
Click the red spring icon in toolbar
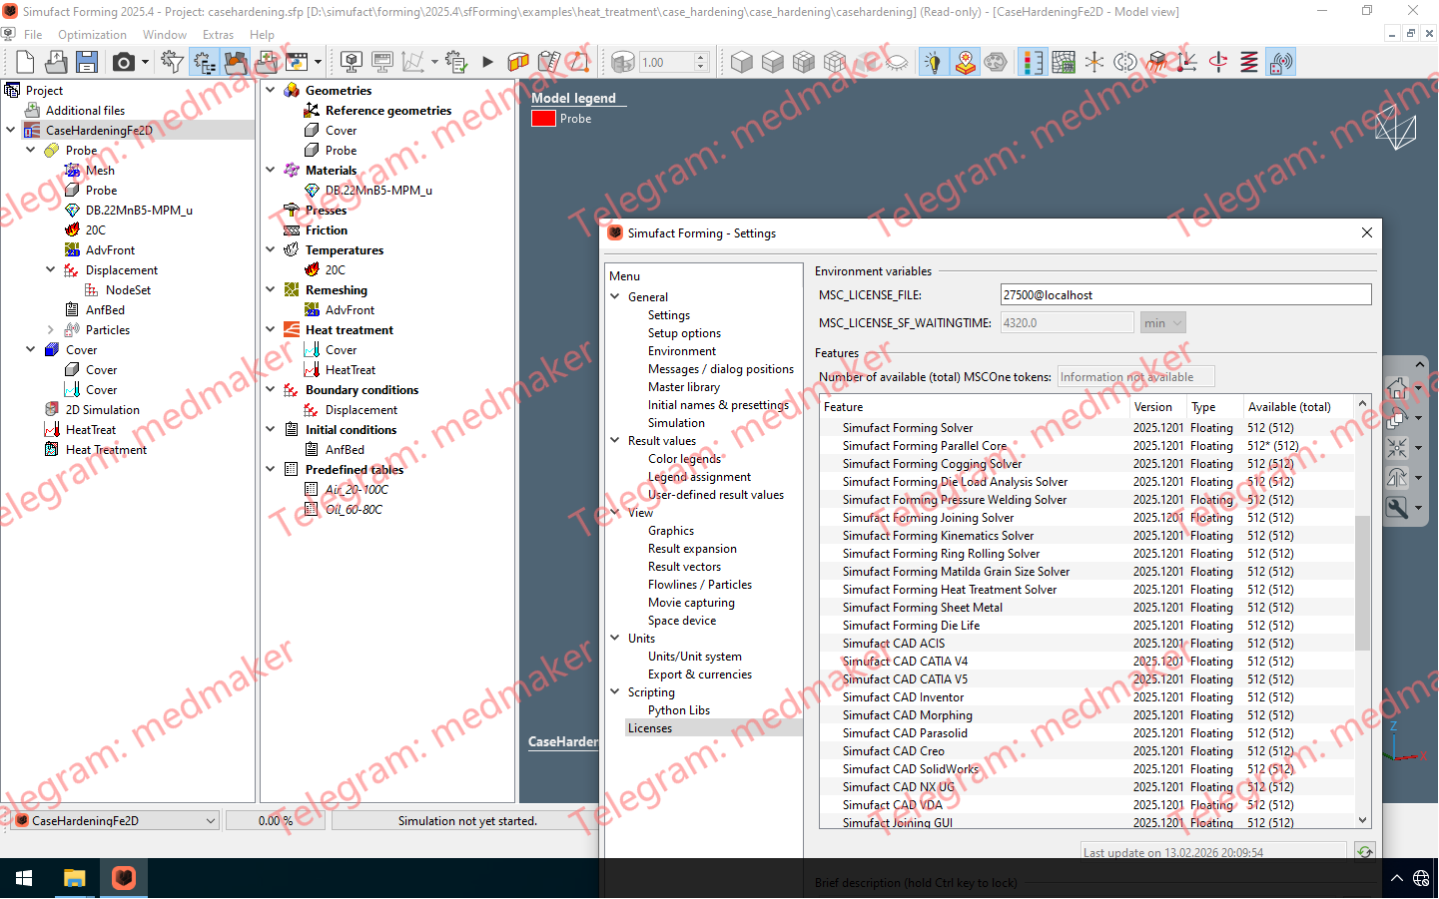tap(1249, 62)
